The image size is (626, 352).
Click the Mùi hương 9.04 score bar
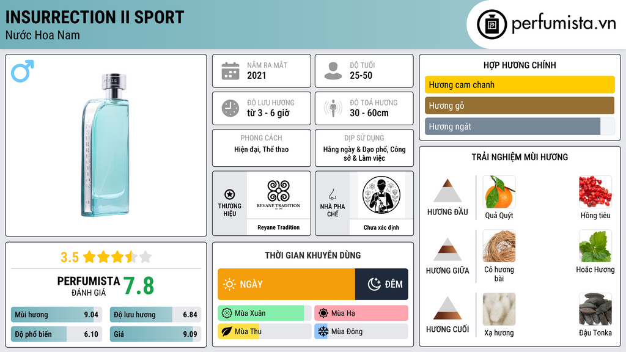pos(56,315)
